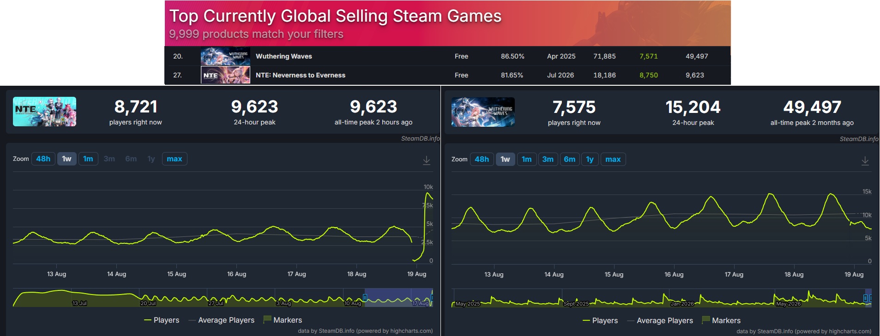Click Wuthering Waves' 15,204 24-hour peak
This screenshot has height=336, width=880.
pyautogui.click(x=693, y=107)
